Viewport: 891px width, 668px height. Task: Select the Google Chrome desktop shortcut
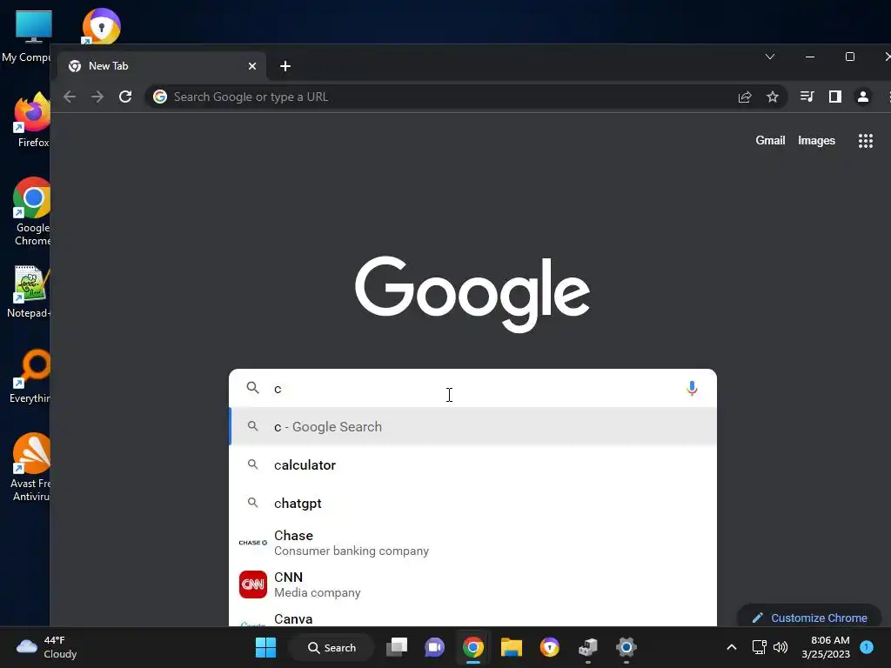pyautogui.click(x=32, y=211)
